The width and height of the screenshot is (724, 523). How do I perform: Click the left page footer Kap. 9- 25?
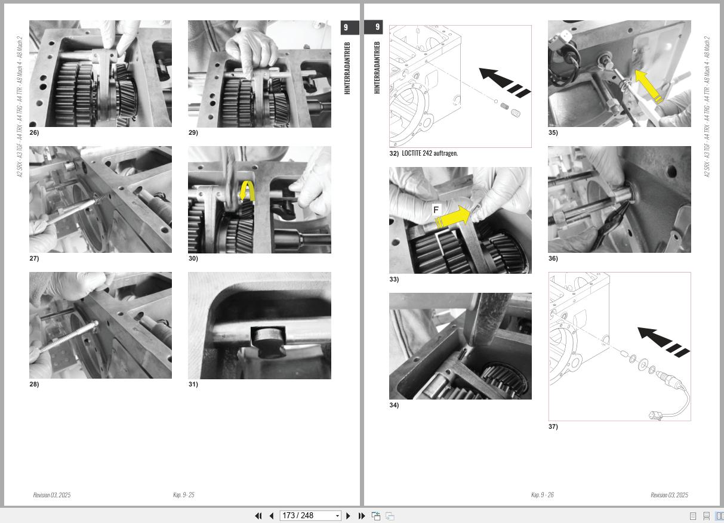(184, 495)
